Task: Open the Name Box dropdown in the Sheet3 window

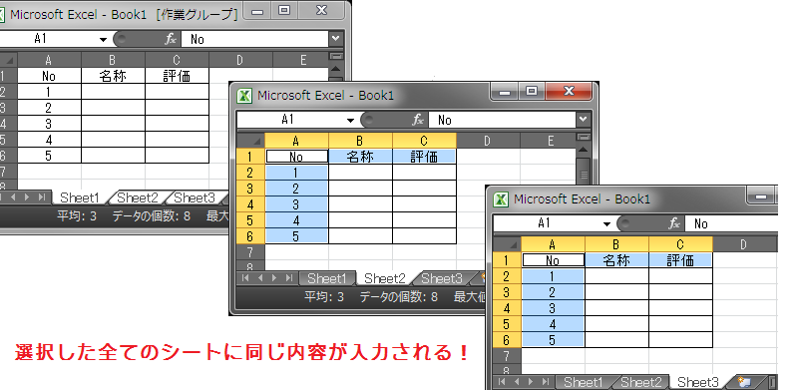Action: click(606, 223)
